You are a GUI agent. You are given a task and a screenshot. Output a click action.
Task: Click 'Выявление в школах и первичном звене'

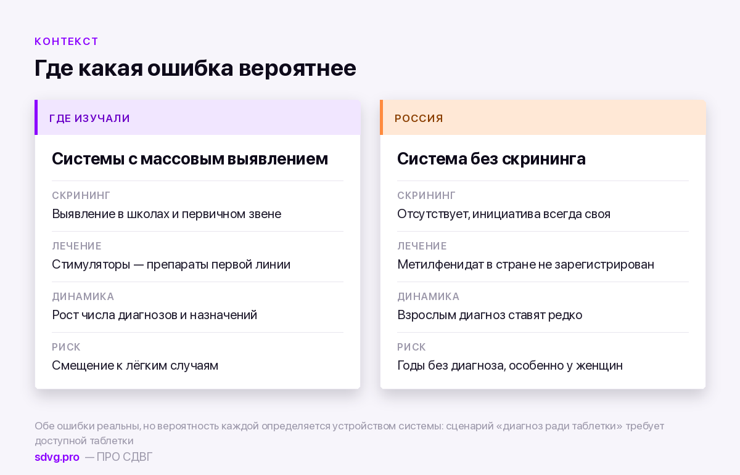(x=166, y=214)
